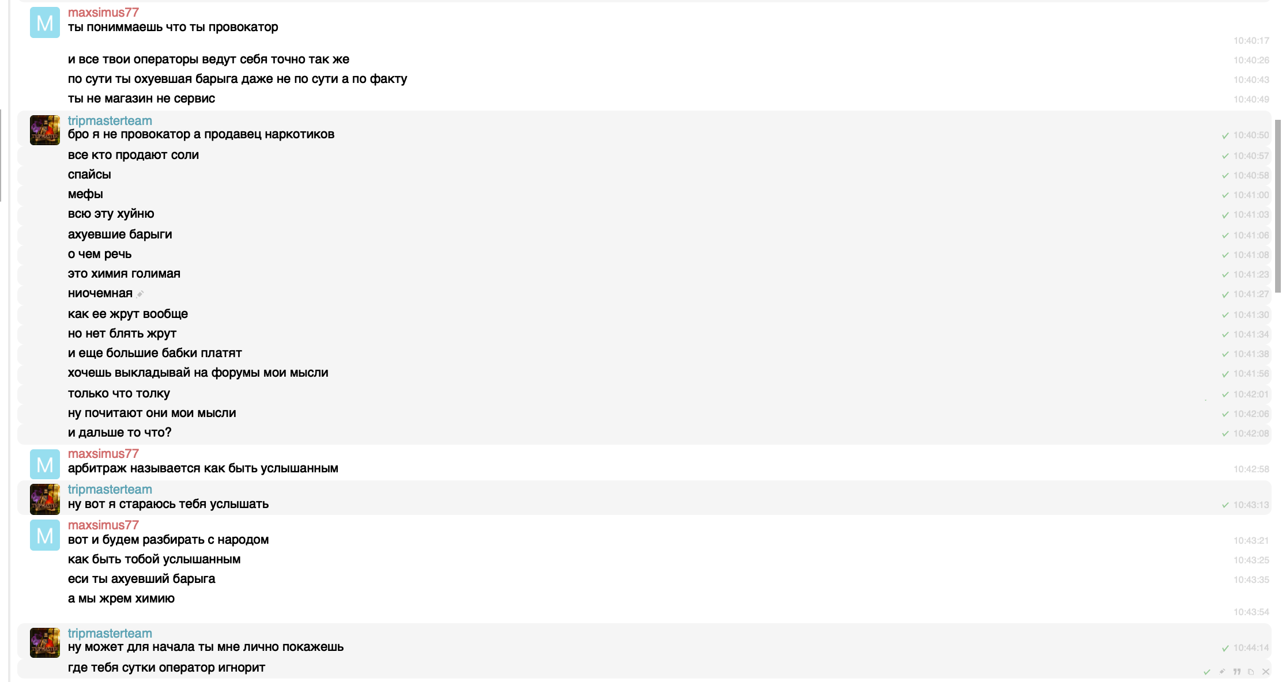
Task: Click the green checkmark beside 10:43:13
Action: (1226, 505)
